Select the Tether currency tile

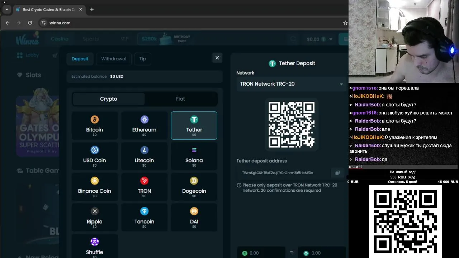[194, 125]
